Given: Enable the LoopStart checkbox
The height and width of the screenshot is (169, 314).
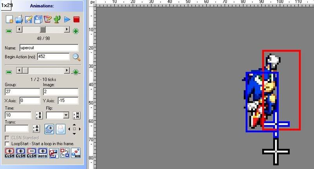Looking at the screenshot, I should (x=7, y=144).
